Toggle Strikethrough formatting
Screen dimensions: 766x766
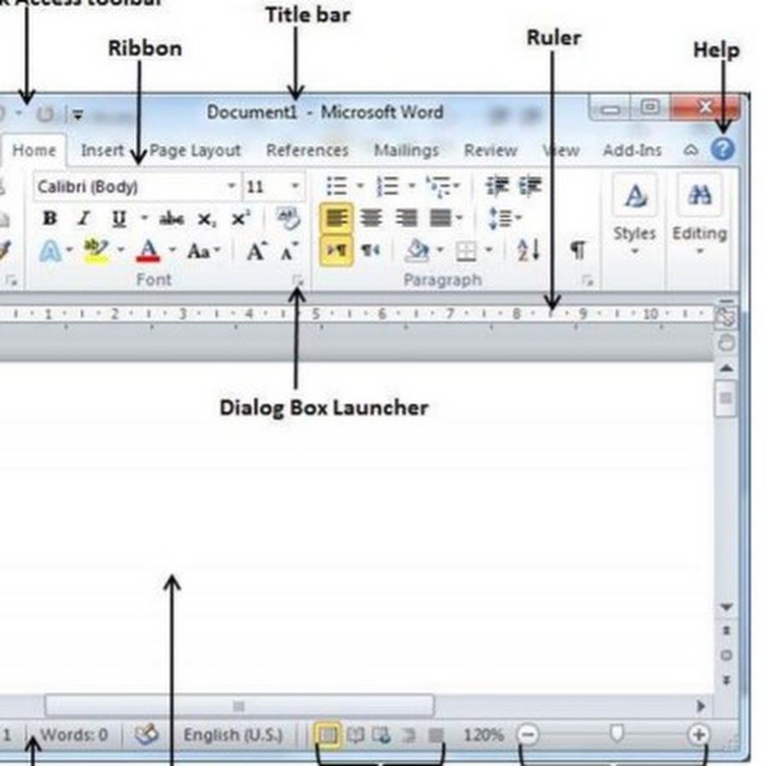tap(171, 219)
